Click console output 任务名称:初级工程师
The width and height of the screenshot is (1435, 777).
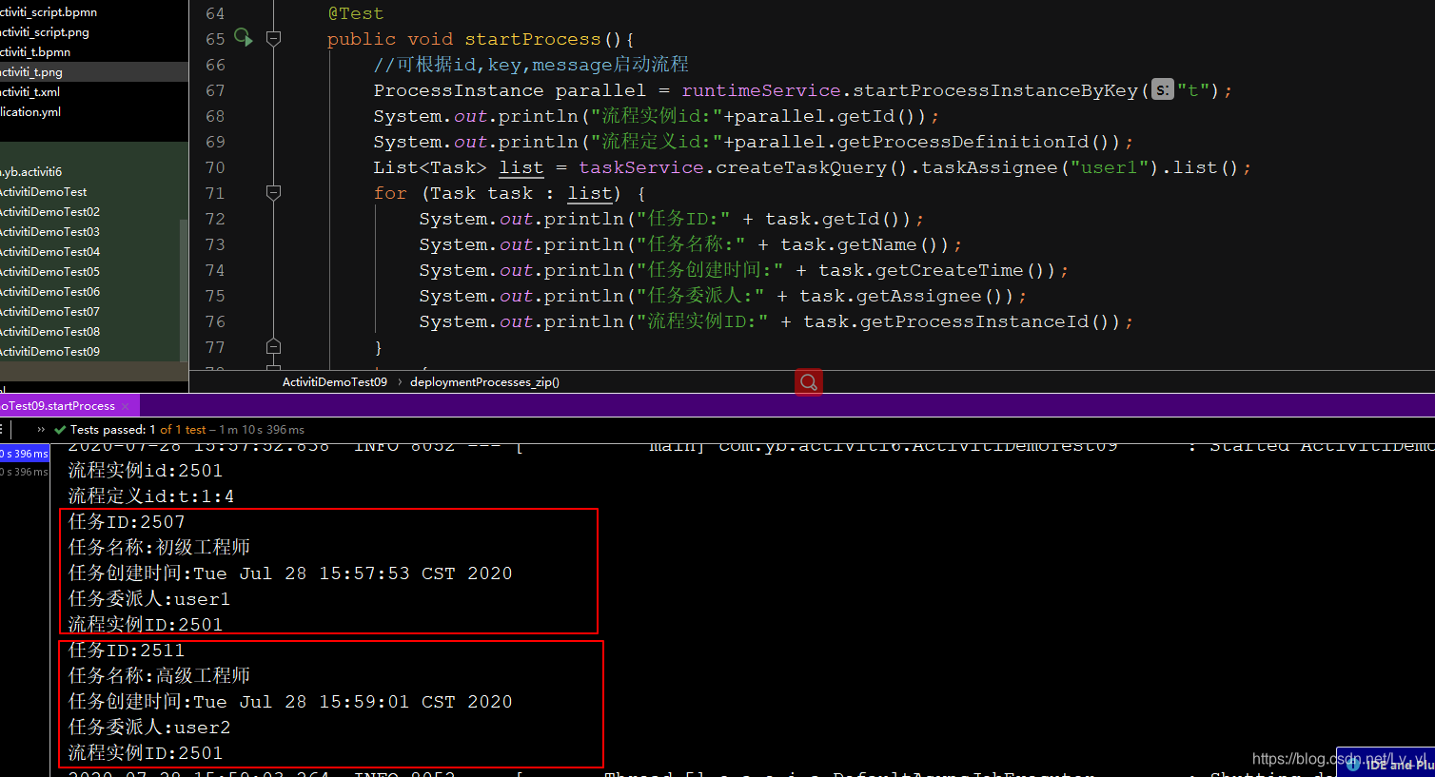159,548
